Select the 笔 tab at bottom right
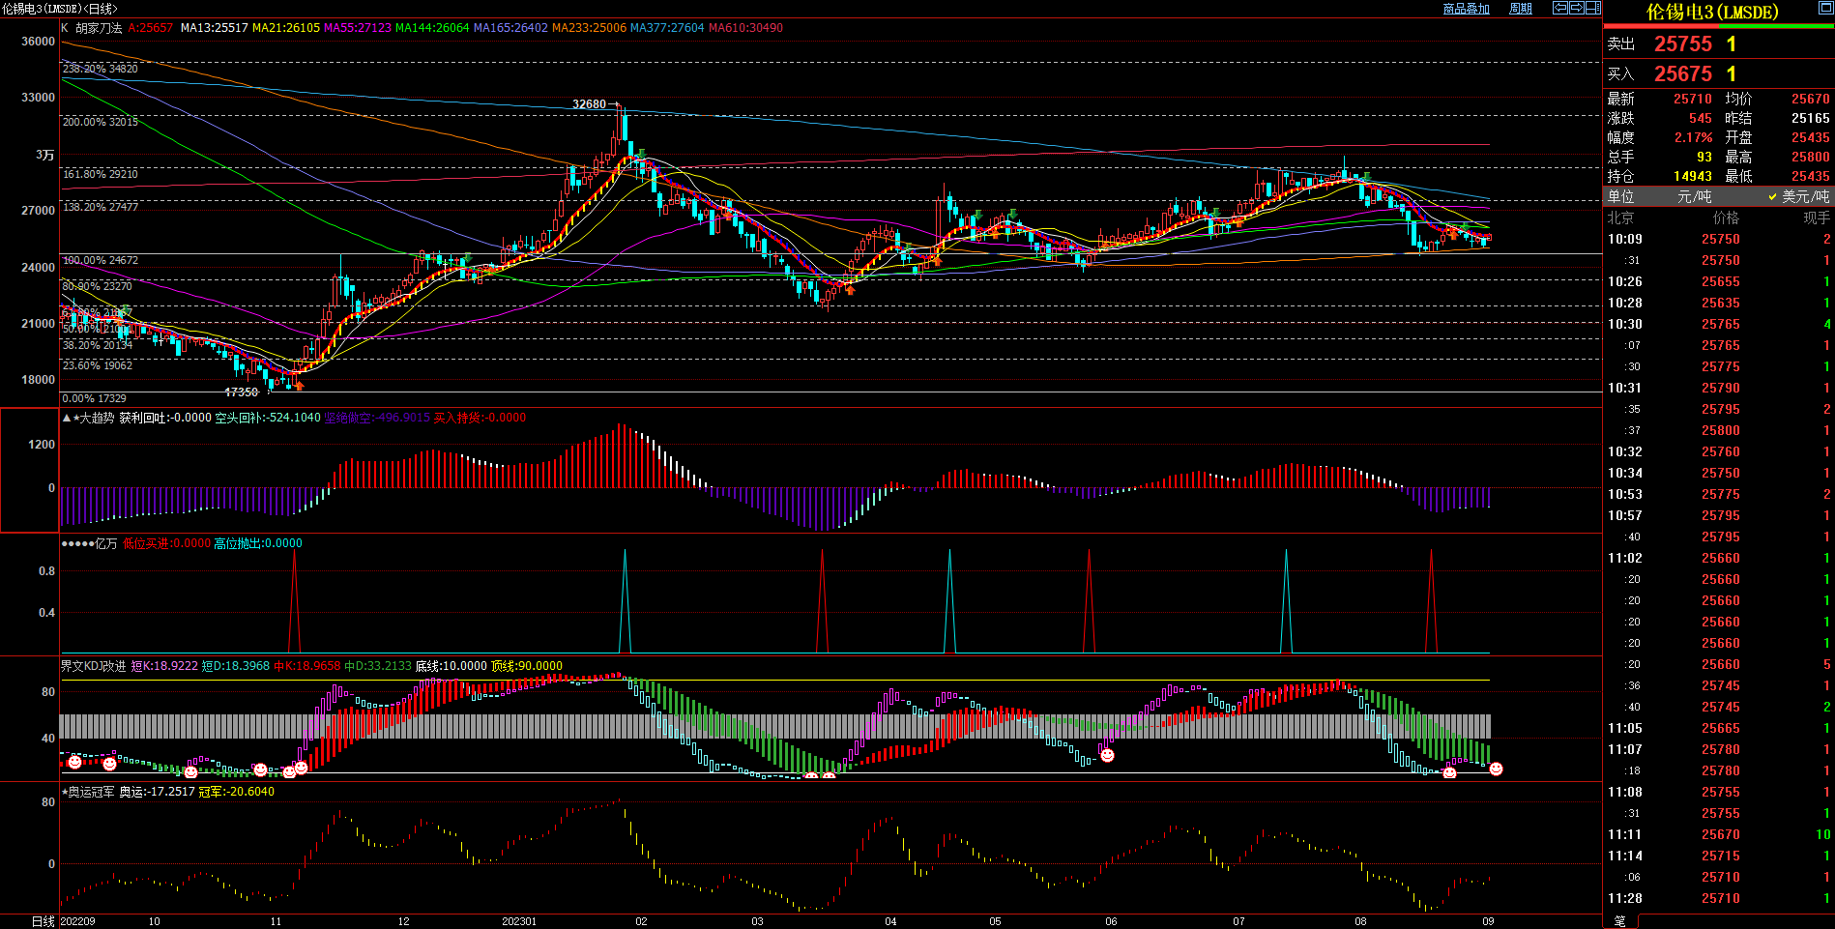This screenshot has height=929, width=1835. pyautogui.click(x=1620, y=921)
